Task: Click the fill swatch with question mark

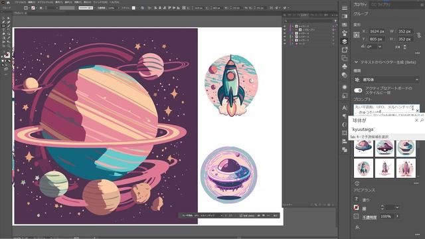Action: tap(357, 199)
